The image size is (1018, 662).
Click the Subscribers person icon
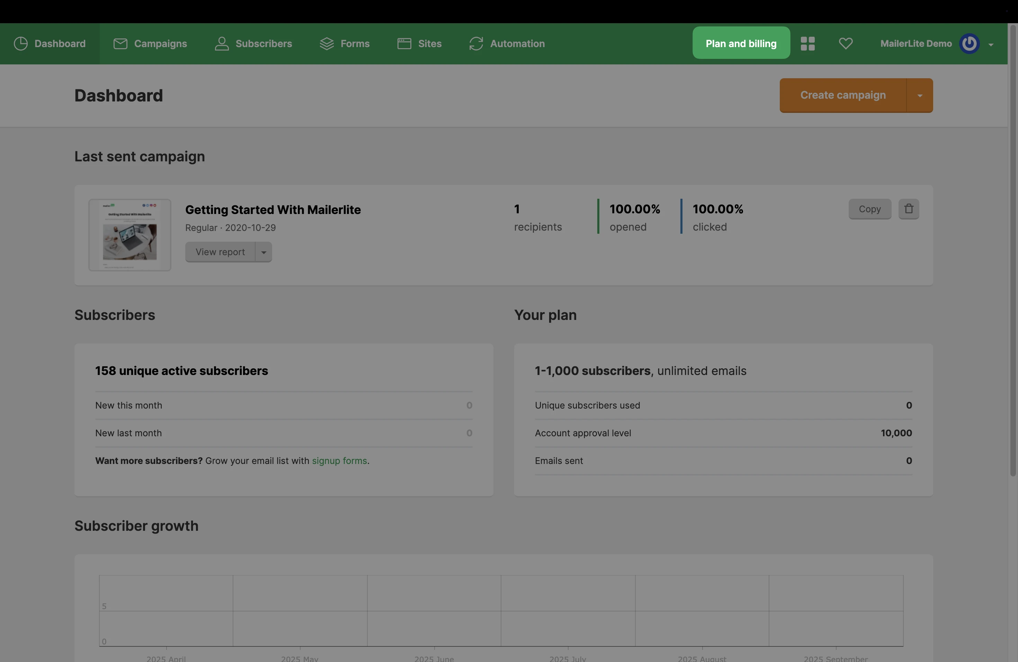222,44
